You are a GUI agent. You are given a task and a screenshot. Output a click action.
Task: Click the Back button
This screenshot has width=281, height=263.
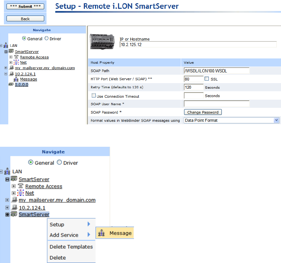[25, 19]
